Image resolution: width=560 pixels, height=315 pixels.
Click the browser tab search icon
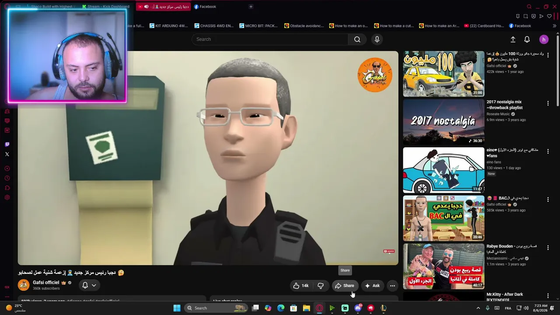click(x=529, y=7)
